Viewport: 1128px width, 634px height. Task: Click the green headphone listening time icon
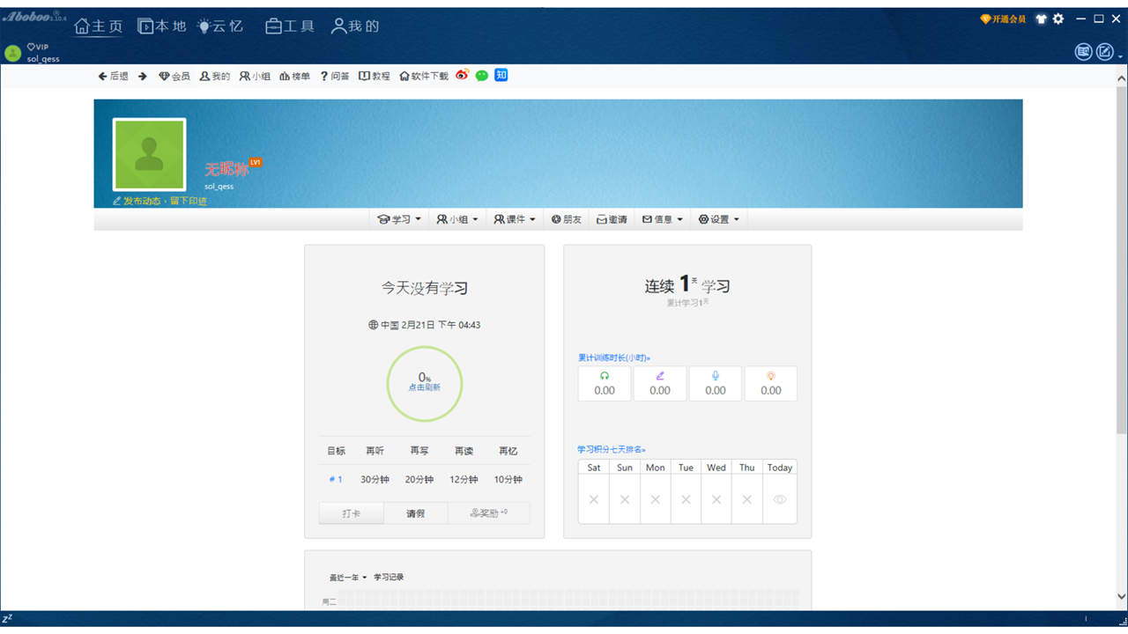[x=605, y=376]
